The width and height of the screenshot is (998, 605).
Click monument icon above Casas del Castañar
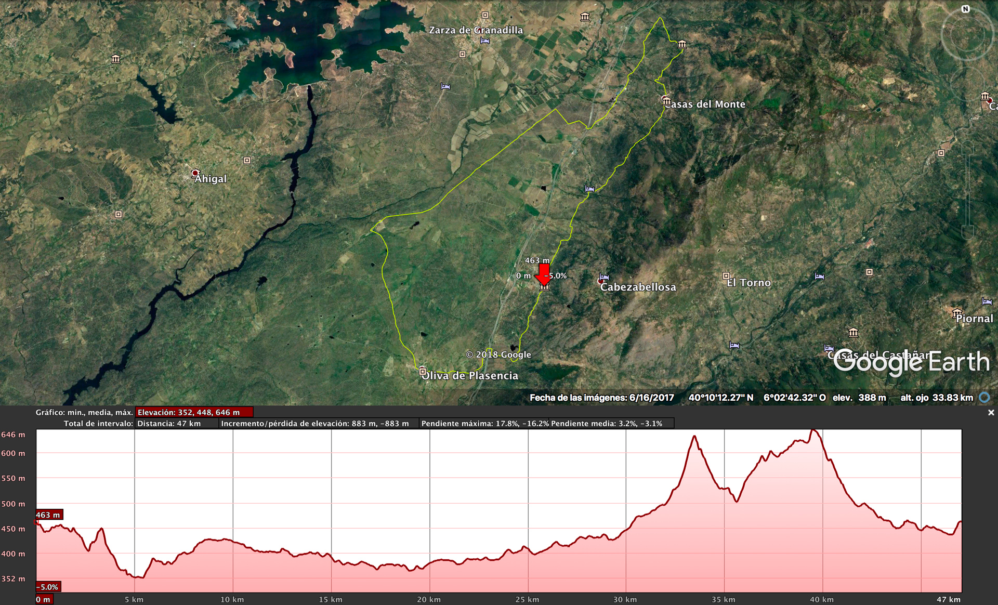tap(853, 333)
